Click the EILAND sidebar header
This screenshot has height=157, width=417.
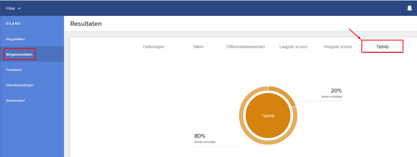(13, 24)
